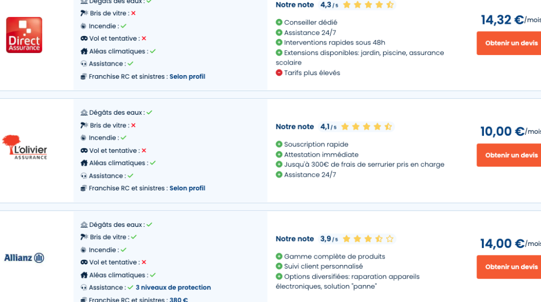
Task: Click the red minus icon beside 'Tarifs plus élevés'
Action: click(279, 73)
